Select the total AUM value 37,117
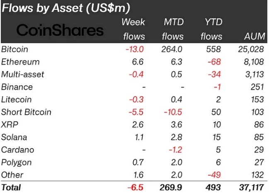Viewport: 269px width, 193px height. click(x=250, y=187)
